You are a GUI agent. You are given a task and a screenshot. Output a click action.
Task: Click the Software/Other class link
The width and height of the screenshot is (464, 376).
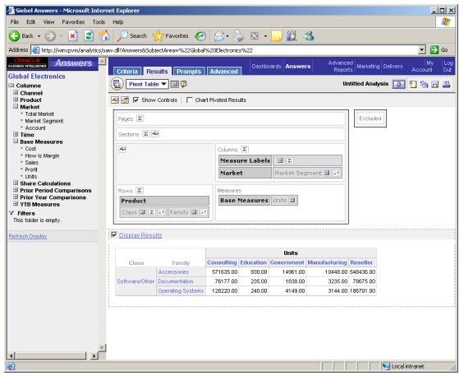[x=136, y=281]
